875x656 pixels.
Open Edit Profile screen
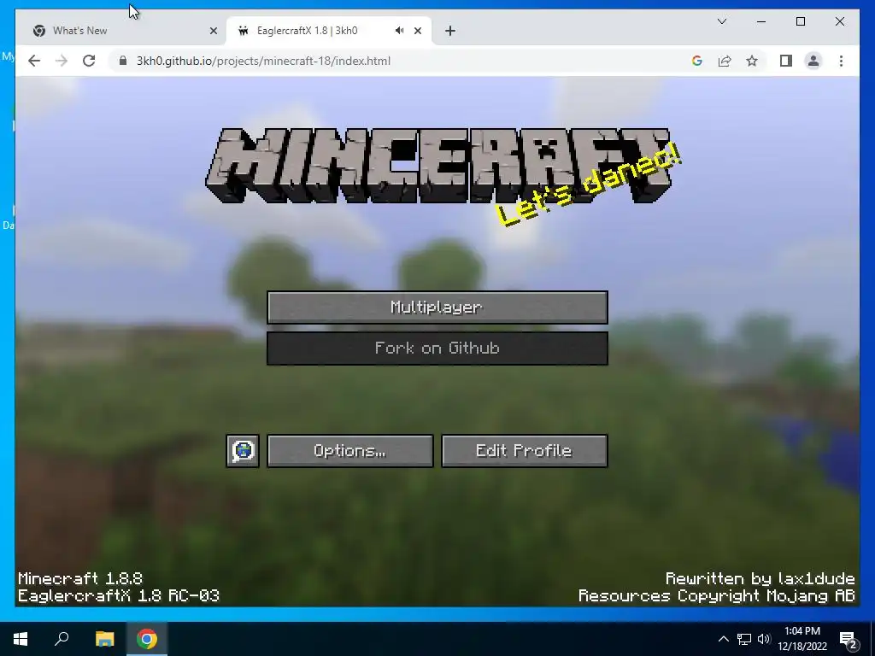tap(524, 451)
